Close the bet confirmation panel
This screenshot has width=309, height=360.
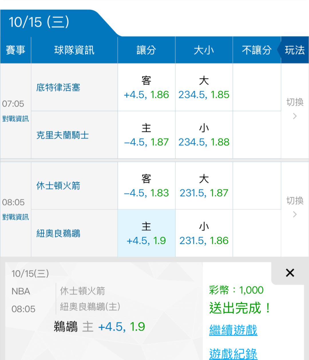(290, 273)
